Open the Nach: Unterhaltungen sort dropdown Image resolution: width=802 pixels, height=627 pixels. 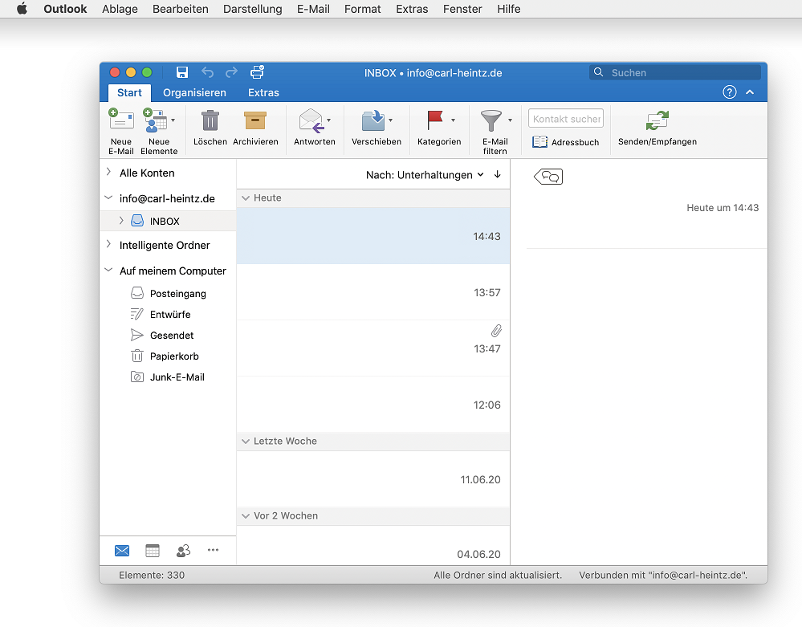425,175
